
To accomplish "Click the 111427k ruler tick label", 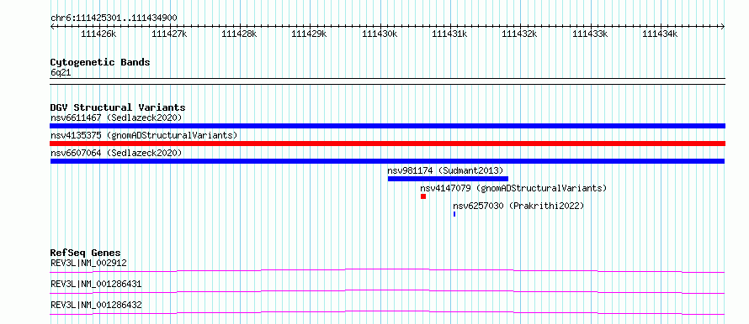I will [169, 34].
